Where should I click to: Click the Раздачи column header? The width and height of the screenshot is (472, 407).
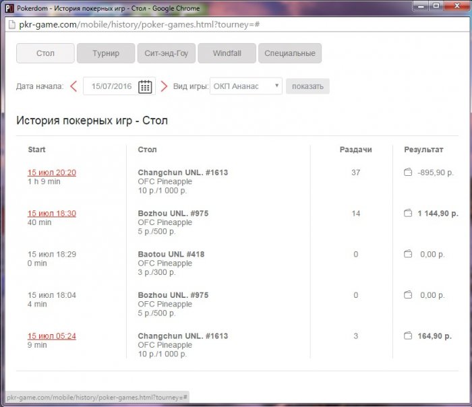(x=356, y=150)
